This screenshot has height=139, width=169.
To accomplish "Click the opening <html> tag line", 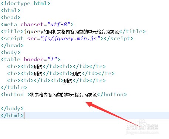I will click(10, 10).
